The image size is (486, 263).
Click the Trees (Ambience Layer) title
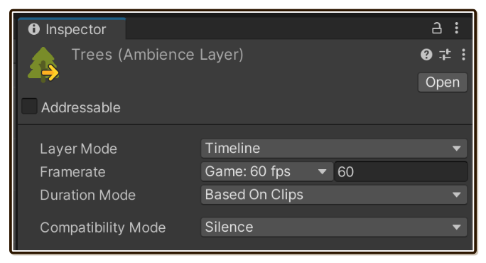point(158,55)
